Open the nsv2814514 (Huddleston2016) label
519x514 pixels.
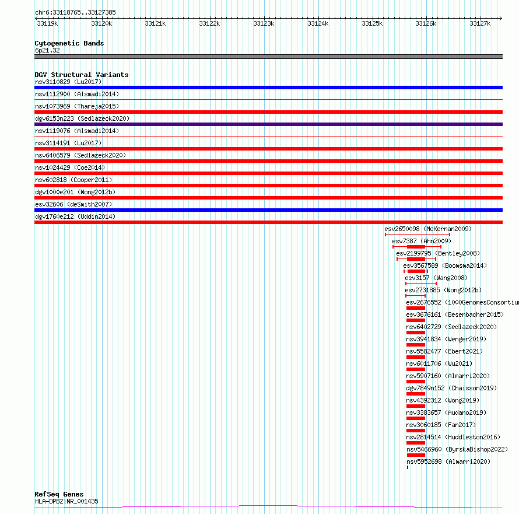pyautogui.click(x=453, y=437)
